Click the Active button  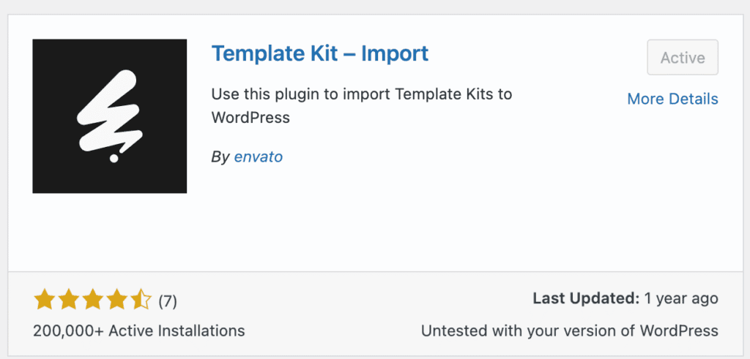point(683,57)
